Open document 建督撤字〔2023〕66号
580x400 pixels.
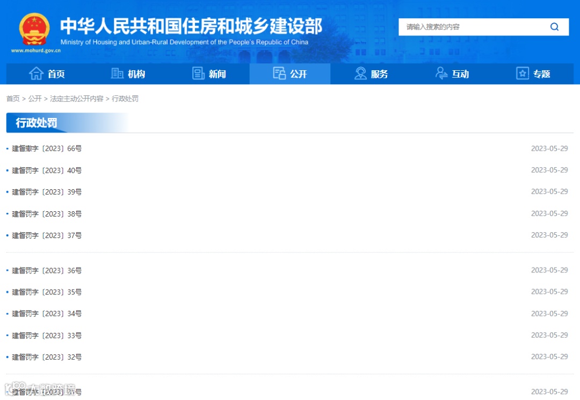pyautogui.click(x=47, y=149)
